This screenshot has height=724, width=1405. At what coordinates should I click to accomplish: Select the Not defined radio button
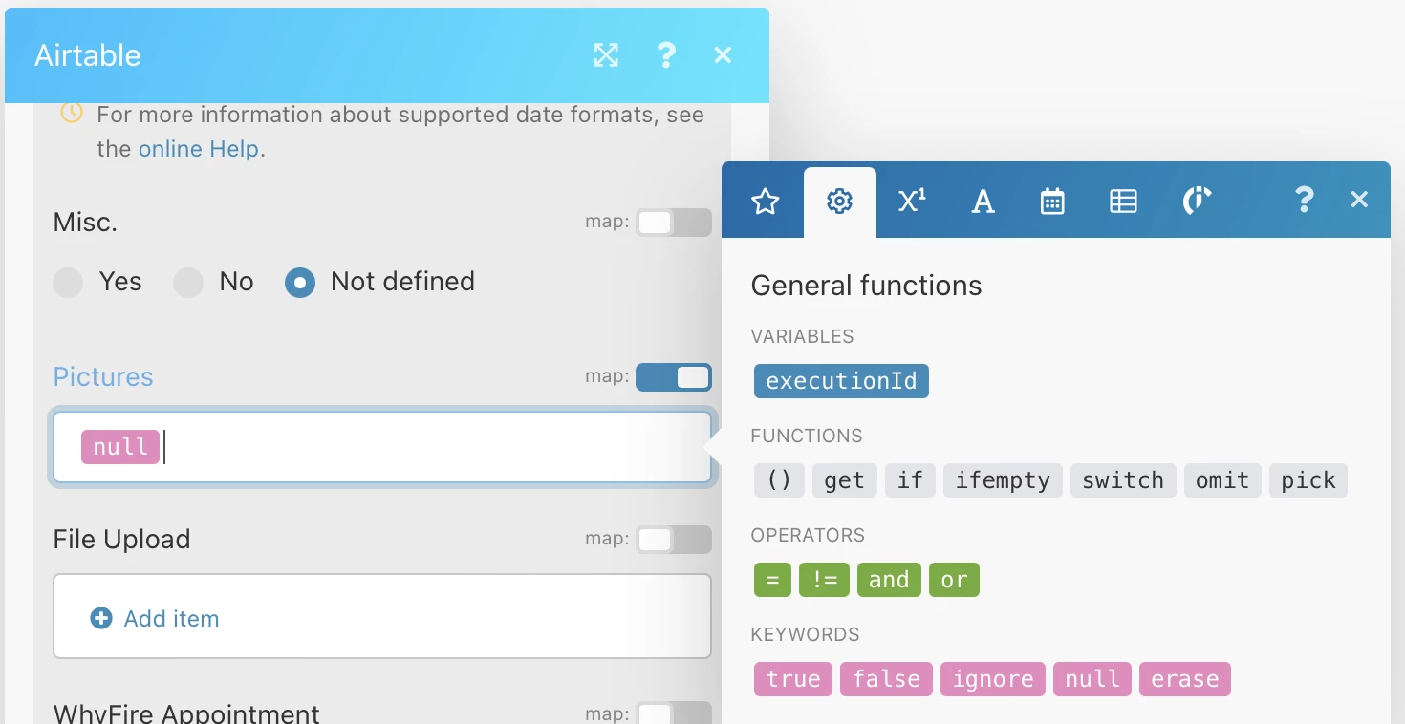(300, 283)
